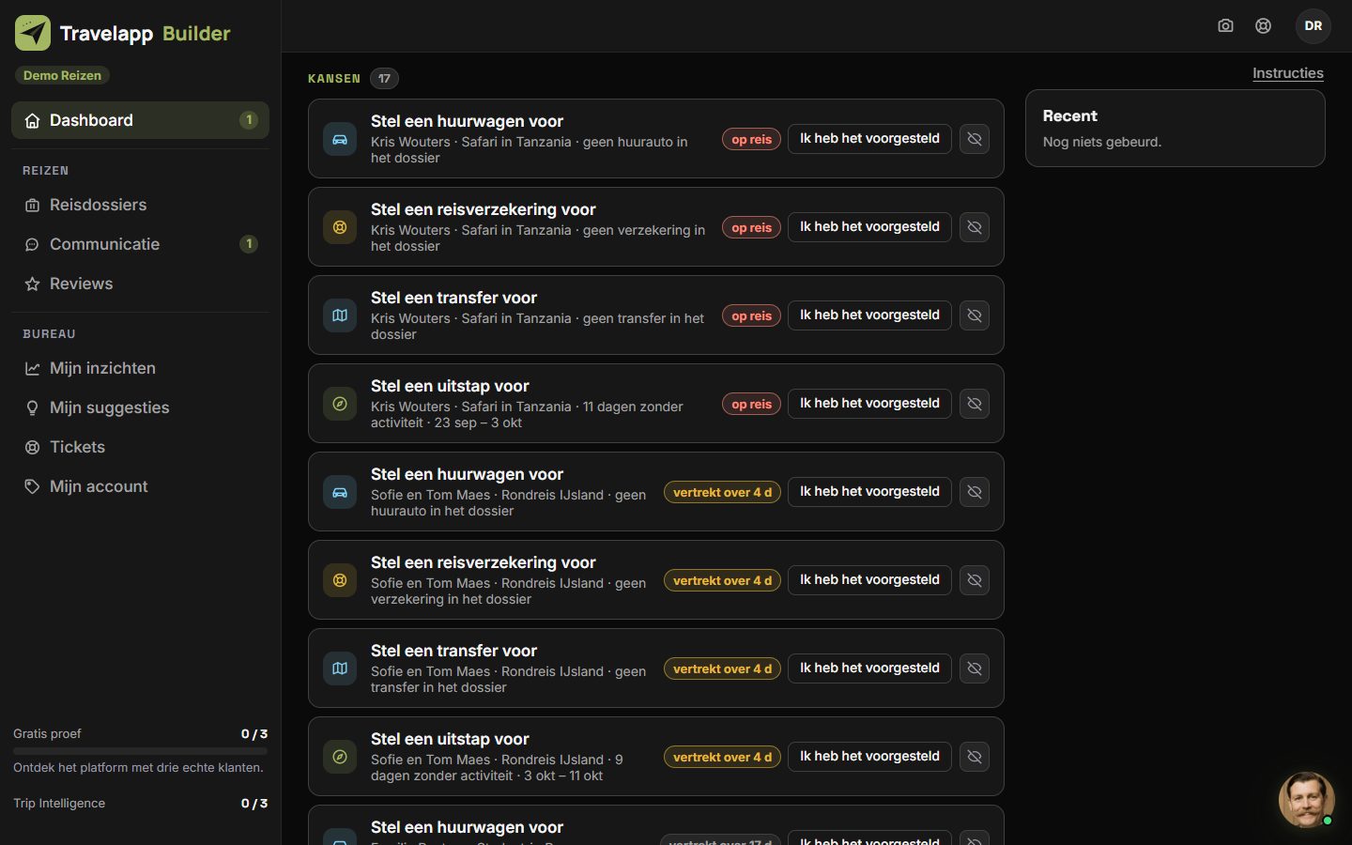Open Communicatie in sidebar
The image size is (1352, 845).
[x=140, y=244]
